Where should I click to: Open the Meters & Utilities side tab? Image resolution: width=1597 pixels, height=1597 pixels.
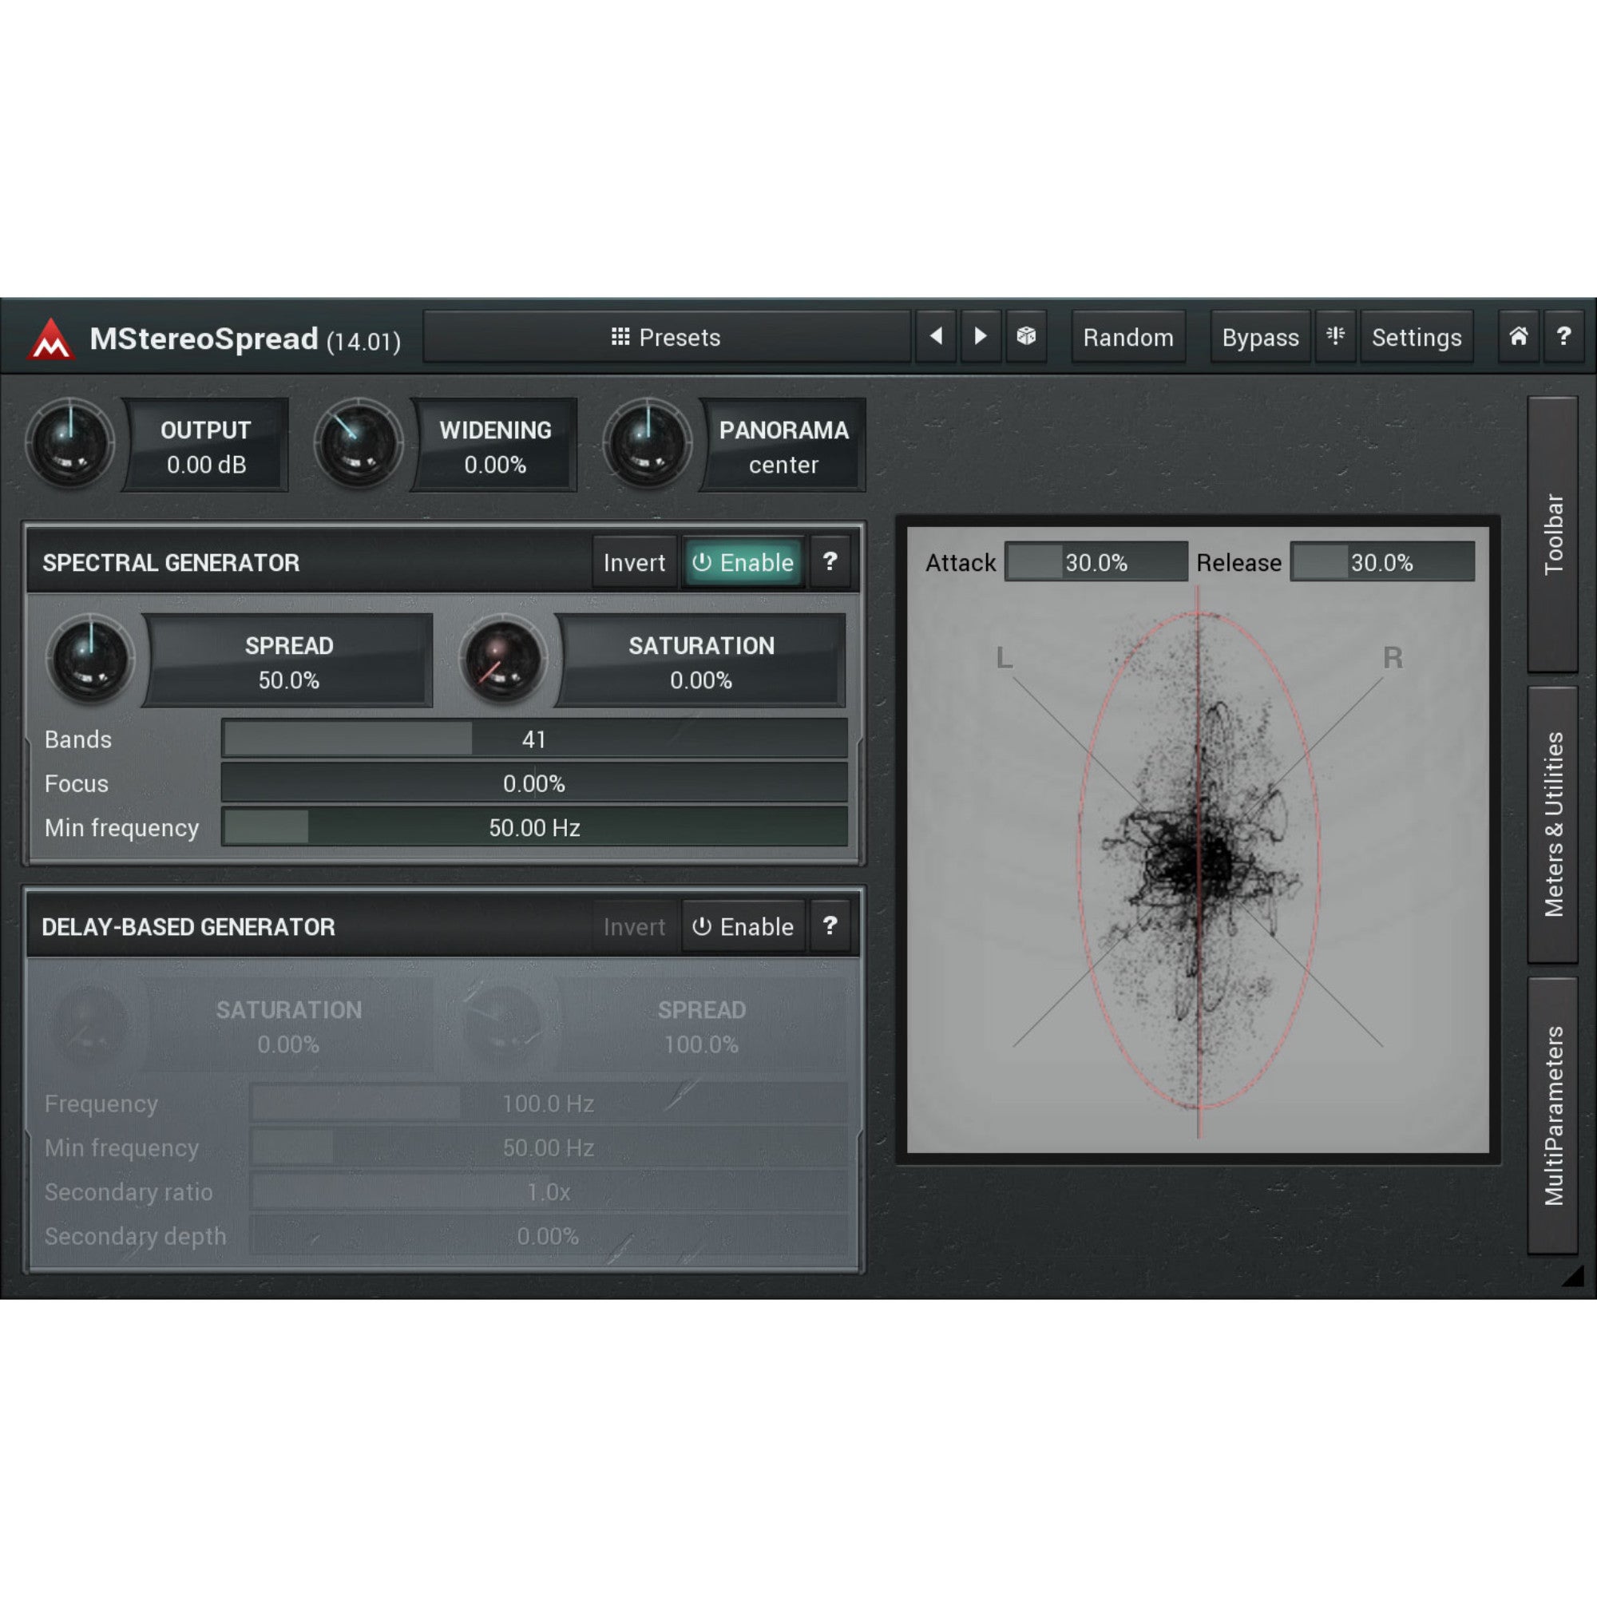pyautogui.click(x=1553, y=824)
